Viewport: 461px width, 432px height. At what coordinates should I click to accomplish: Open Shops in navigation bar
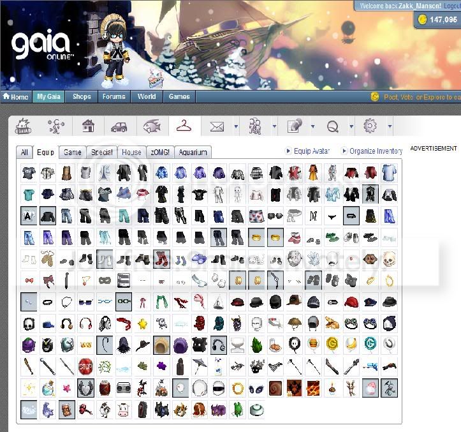82,96
